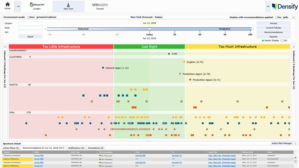Open the Action Plan Manager
Image resolution: width=299 pixels, height=168 pixels.
coord(282,143)
